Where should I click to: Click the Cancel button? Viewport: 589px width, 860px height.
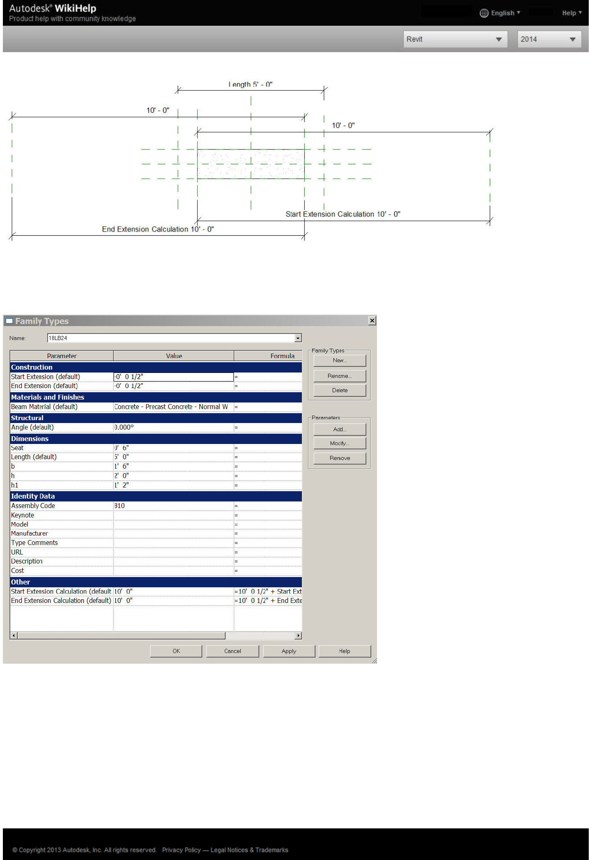(233, 651)
